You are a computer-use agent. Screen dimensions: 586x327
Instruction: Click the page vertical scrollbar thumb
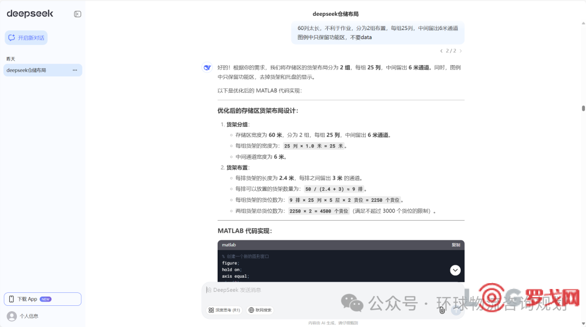[x=583, y=108]
